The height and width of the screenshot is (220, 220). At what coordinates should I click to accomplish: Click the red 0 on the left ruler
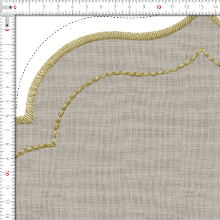pyautogui.click(x=7, y=30)
